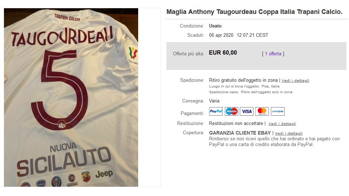Image resolution: width=349 pixels, height=196 pixels.
Task: Click the Usato condition text
Action: (215, 26)
